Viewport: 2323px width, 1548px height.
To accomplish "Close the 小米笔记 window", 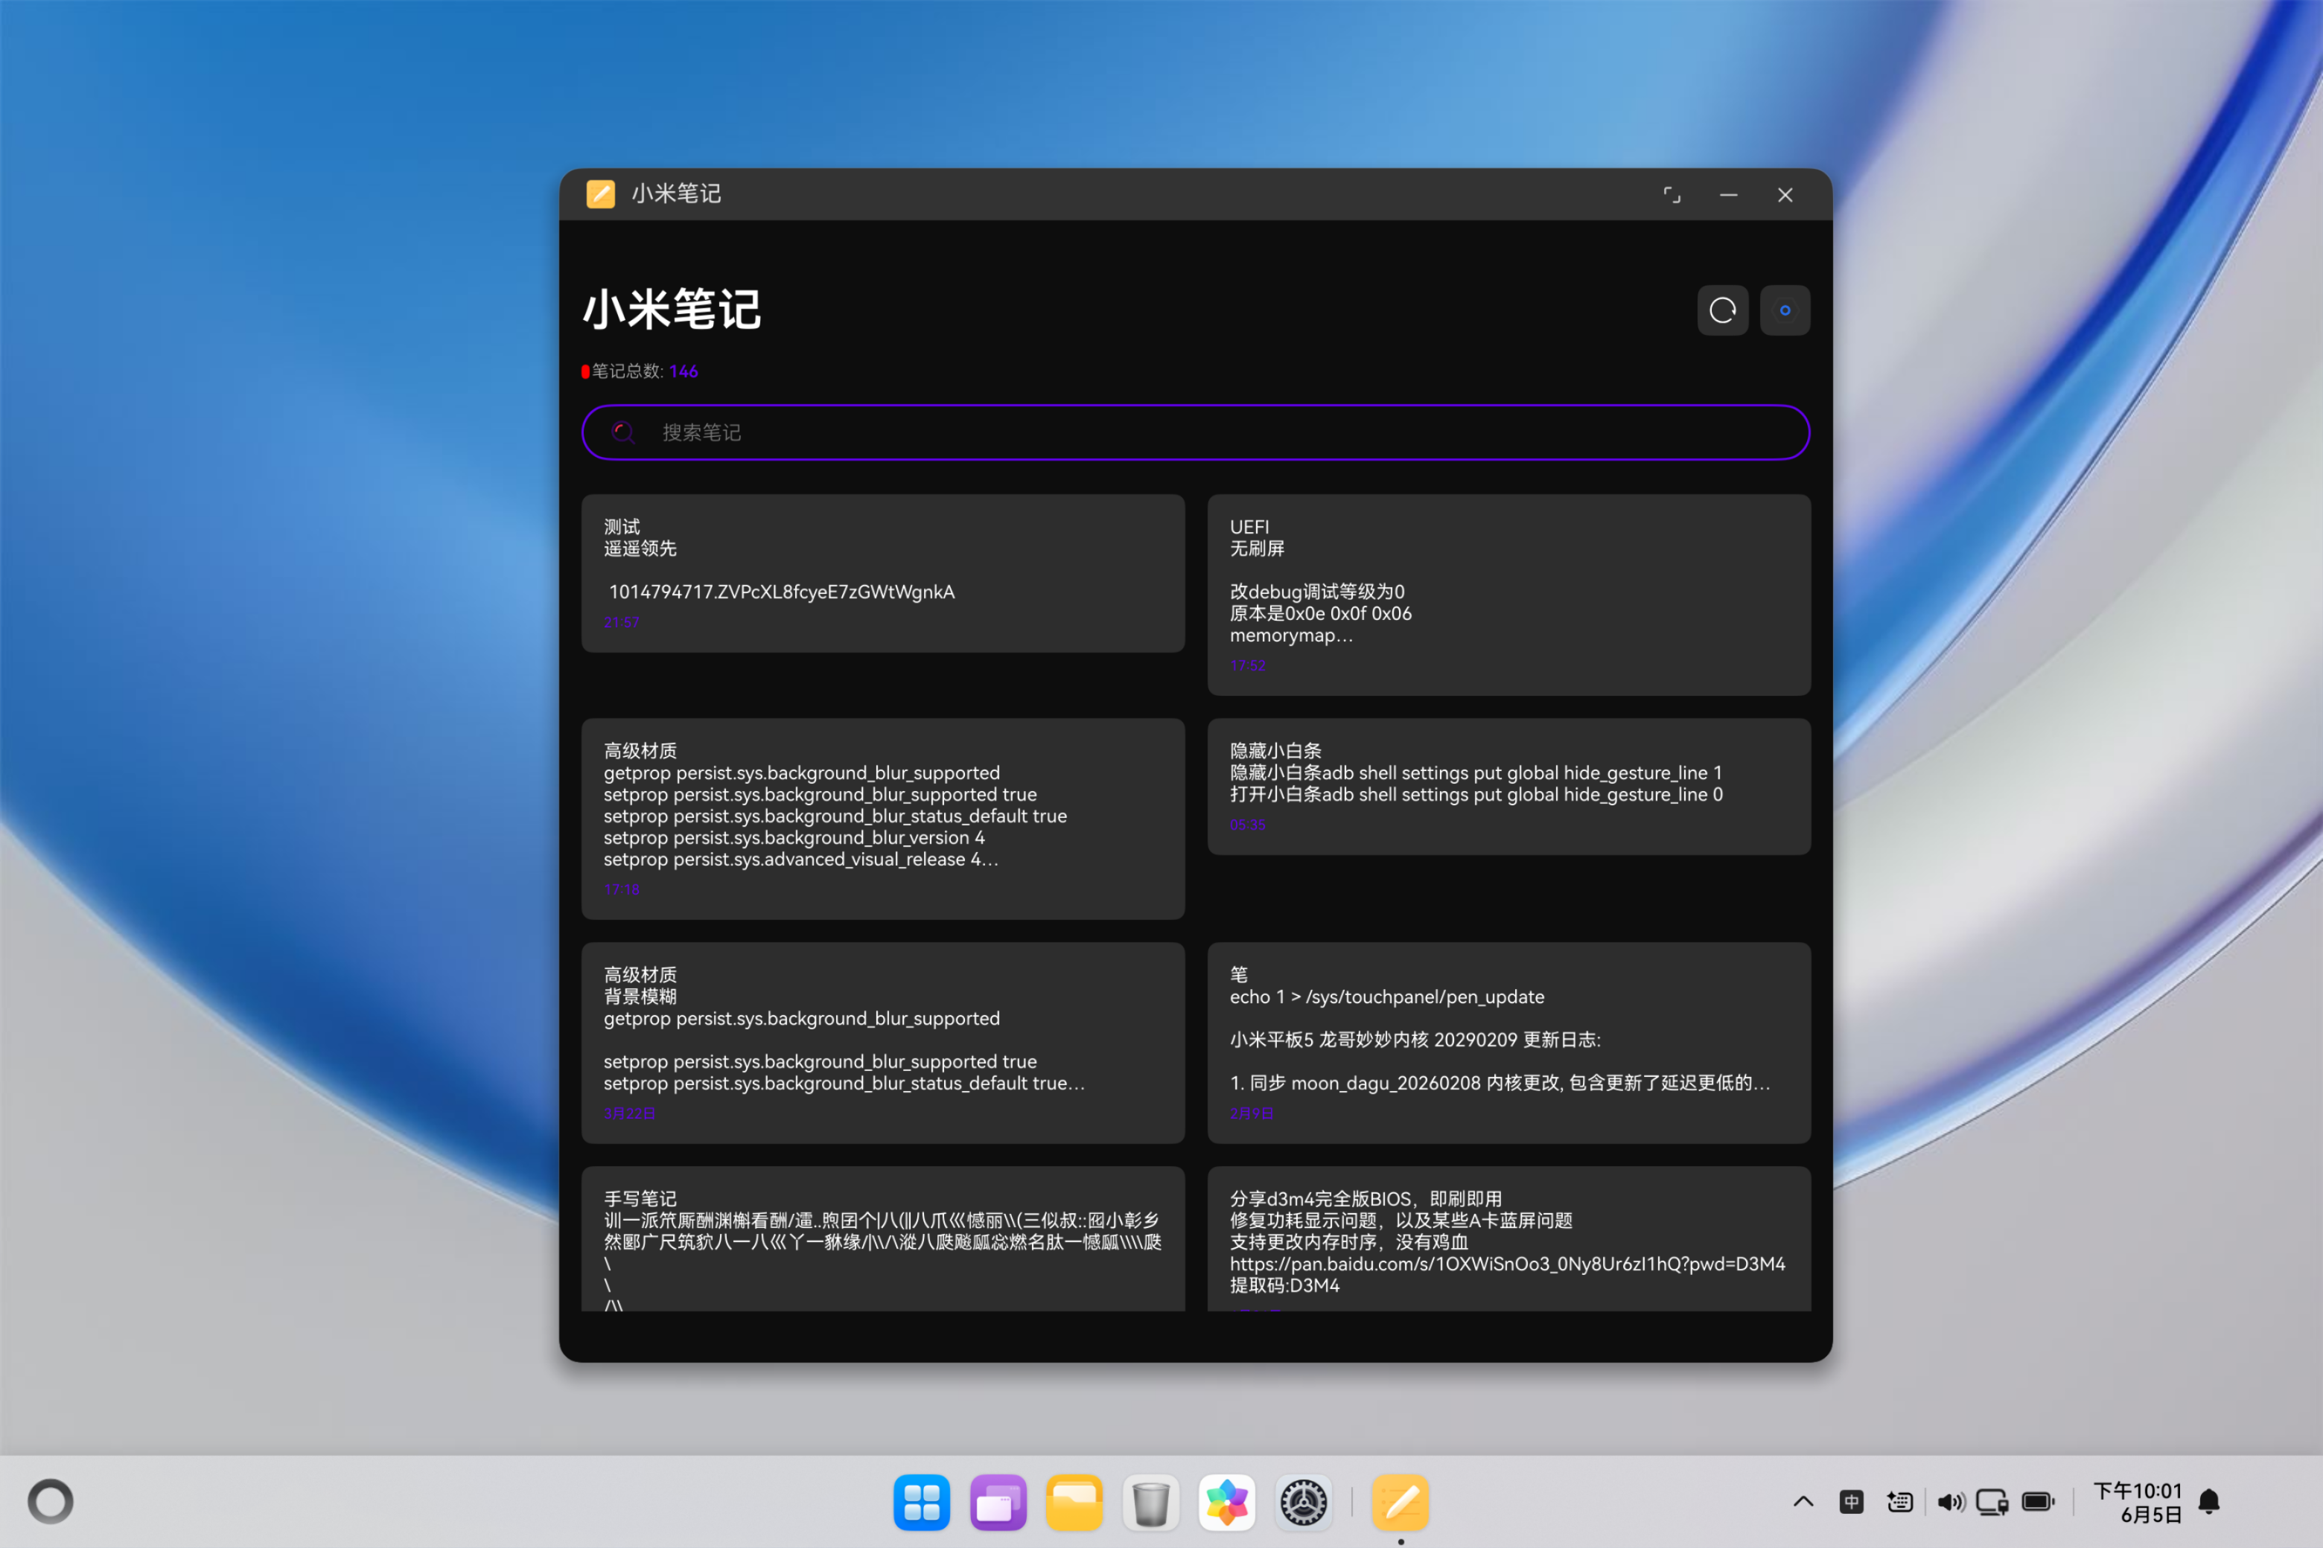I will (x=1785, y=194).
